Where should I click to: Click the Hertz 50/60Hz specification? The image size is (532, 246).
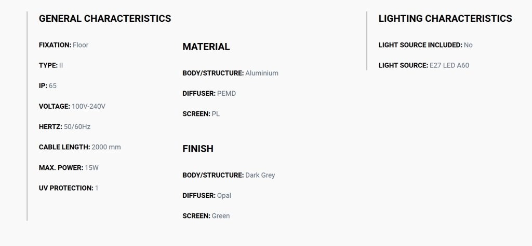point(64,126)
